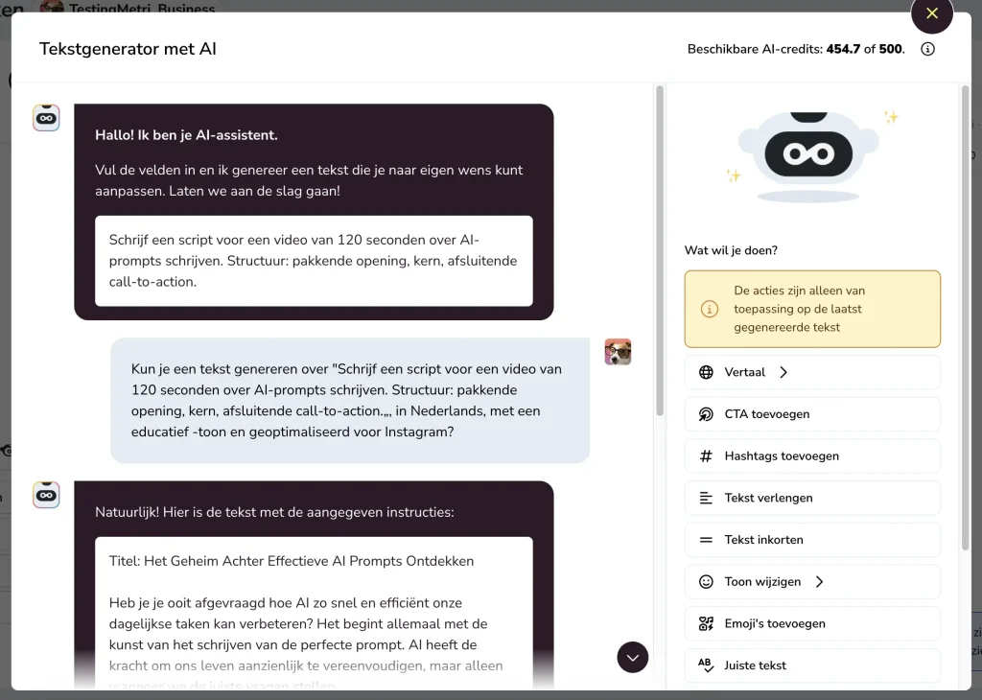Close the Tekstgenerator met AI dialog
Viewport: 982px width, 700px height.
click(x=932, y=13)
